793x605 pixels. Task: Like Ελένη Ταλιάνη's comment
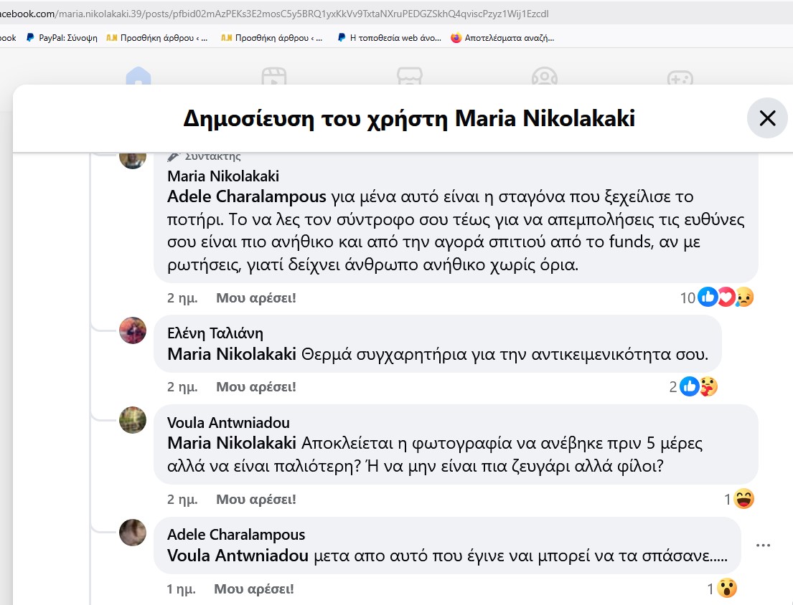pyautogui.click(x=256, y=387)
